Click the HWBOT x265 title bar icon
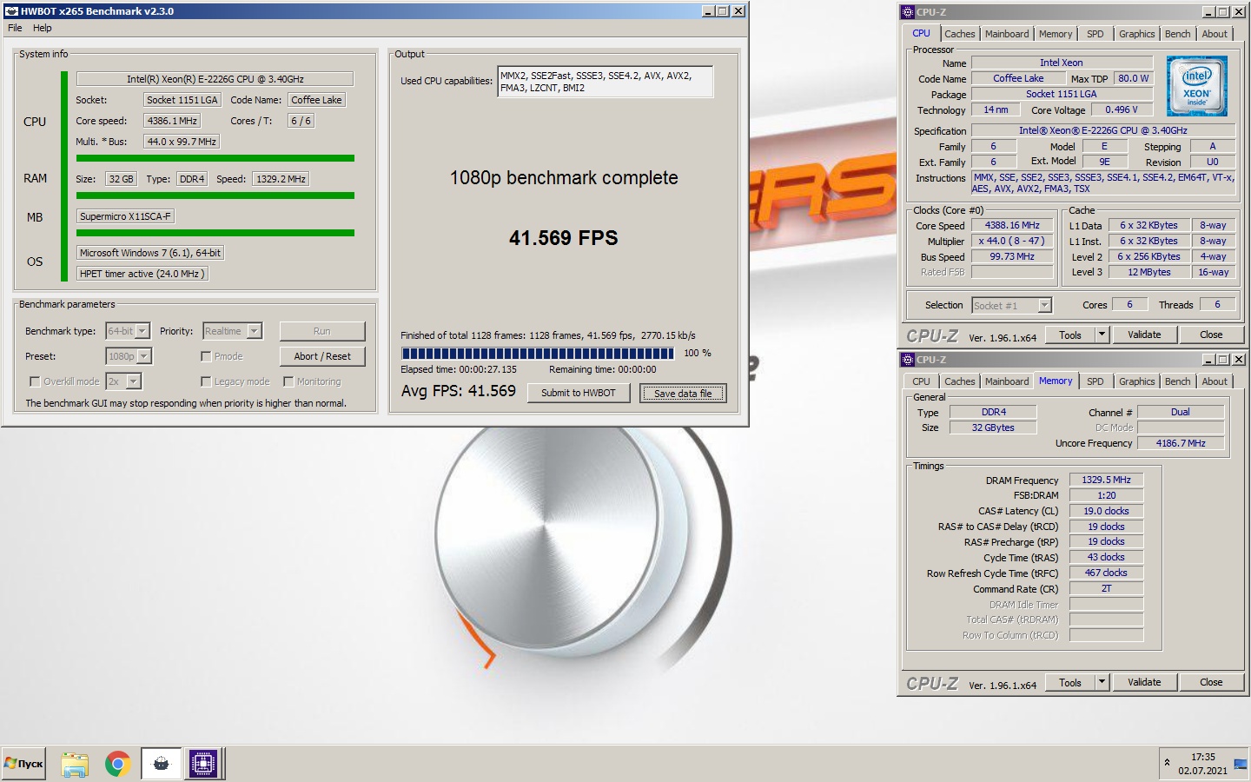 click(x=11, y=11)
